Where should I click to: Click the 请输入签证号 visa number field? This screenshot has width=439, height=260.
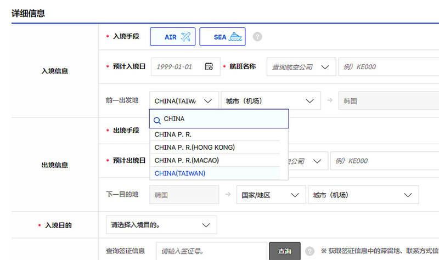pos(211,251)
